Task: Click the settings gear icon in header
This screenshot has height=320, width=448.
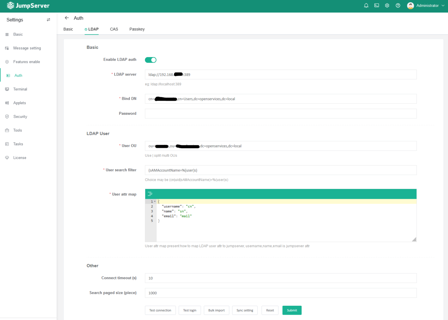Action: click(x=387, y=6)
